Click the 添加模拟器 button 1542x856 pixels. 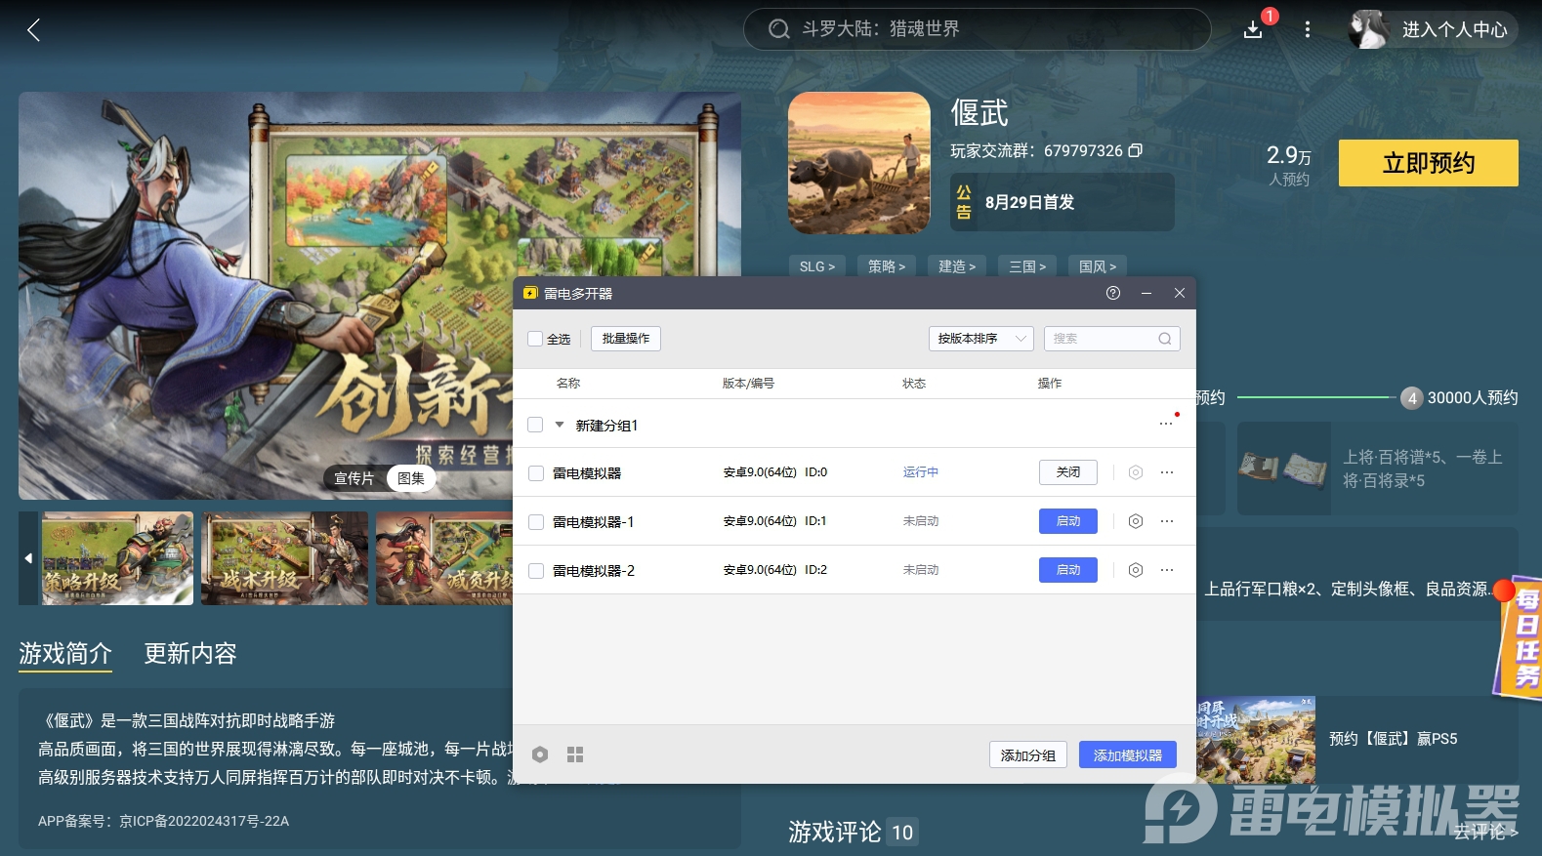pyautogui.click(x=1128, y=755)
